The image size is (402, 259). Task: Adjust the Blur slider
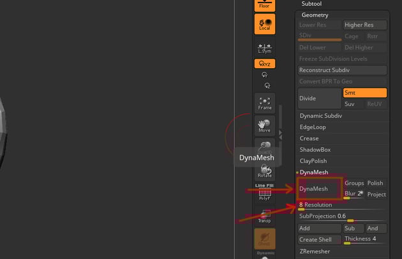[354, 194]
